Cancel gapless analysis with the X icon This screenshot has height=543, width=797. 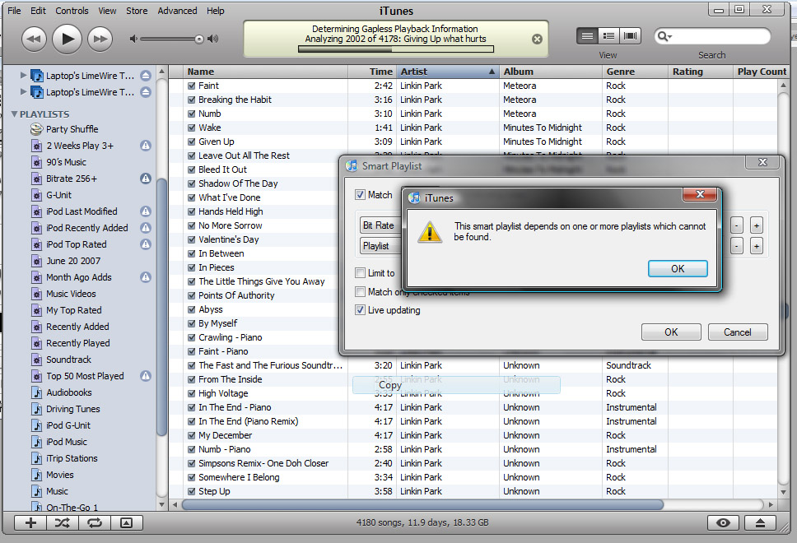tap(537, 39)
